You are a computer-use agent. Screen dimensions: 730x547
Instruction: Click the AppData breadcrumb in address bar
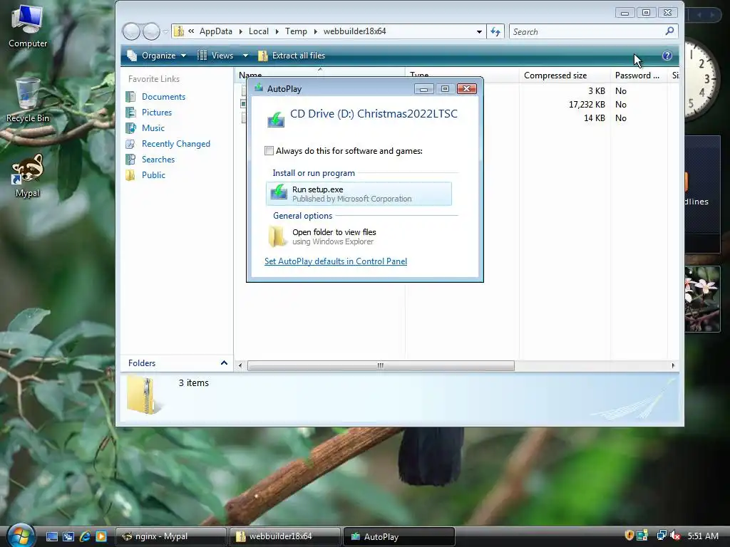tap(215, 31)
